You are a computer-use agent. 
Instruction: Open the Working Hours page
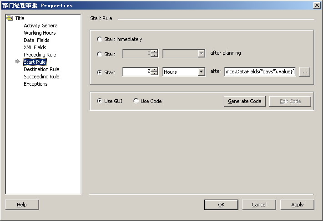[40, 33]
